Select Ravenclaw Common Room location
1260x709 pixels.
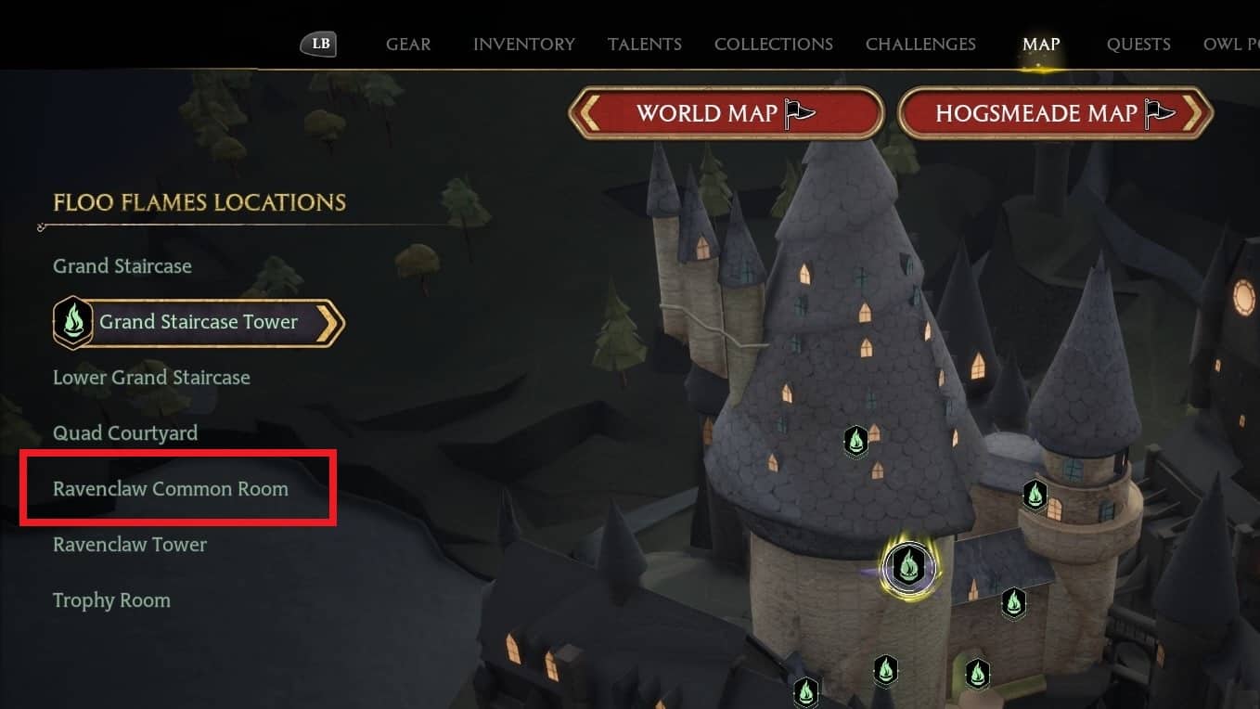171,489
